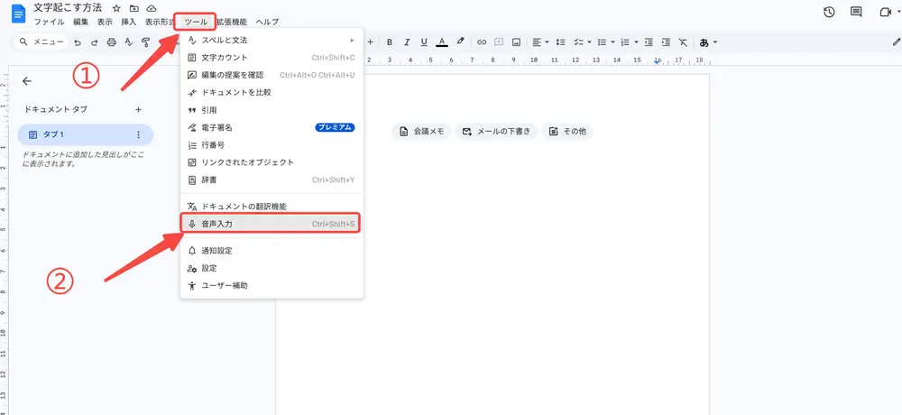Search the menus with メニュー box
This screenshot has width=902, height=415.
tap(41, 42)
